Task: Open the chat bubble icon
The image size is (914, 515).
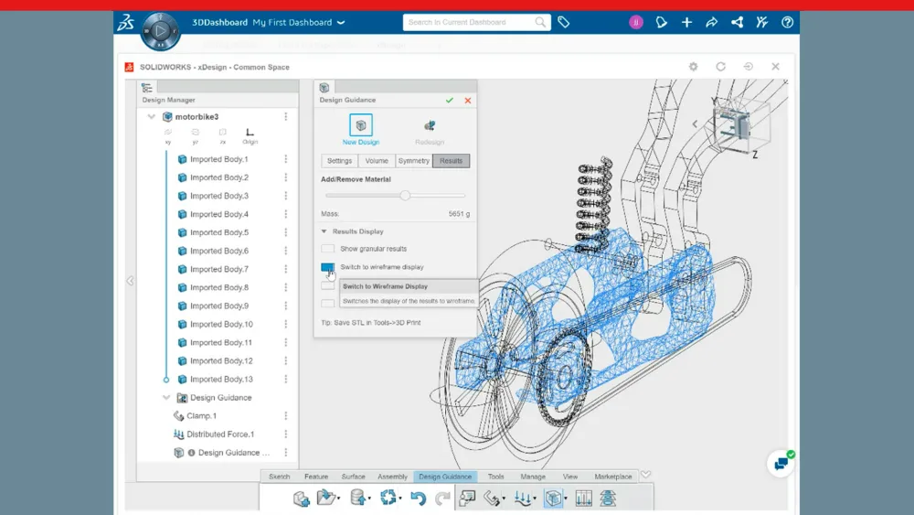Action: point(781,464)
